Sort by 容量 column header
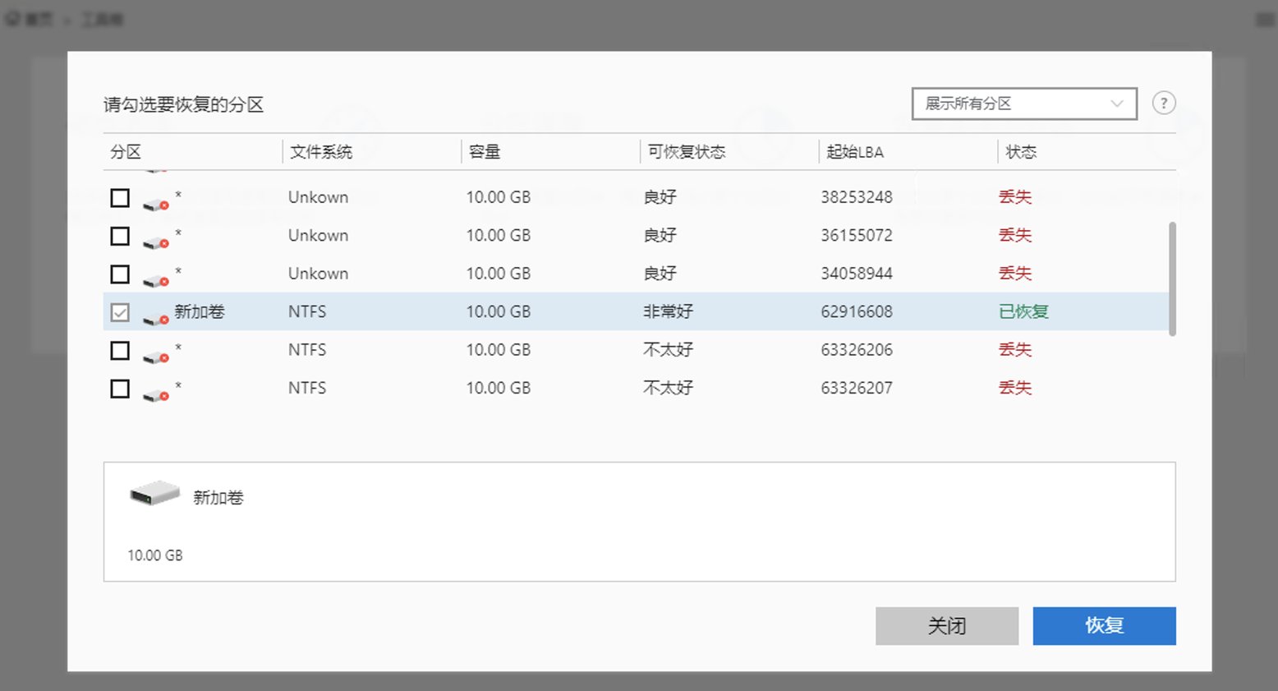Screen dimensions: 1278x691 coord(485,152)
